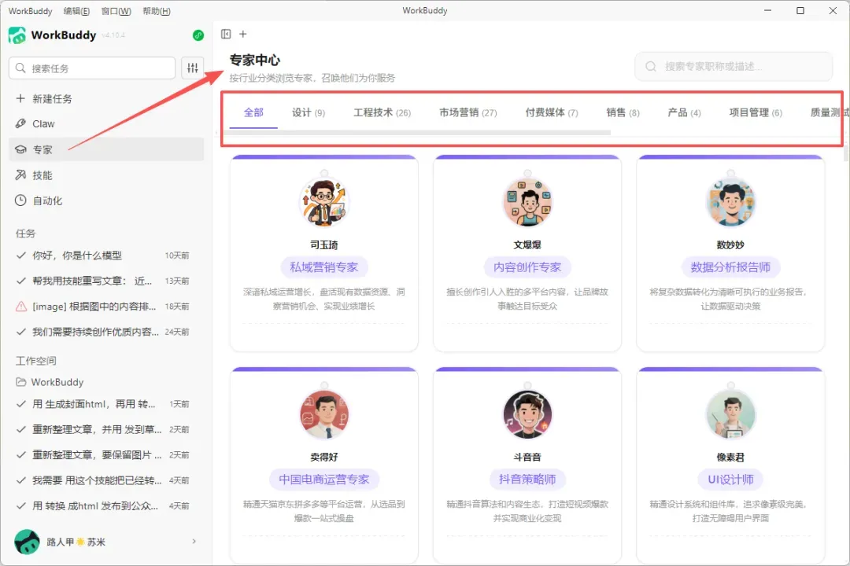The width and height of the screenshot is (850, 566).
Task: Open the 窗口(W) menu
Action: tap(116, 11)
